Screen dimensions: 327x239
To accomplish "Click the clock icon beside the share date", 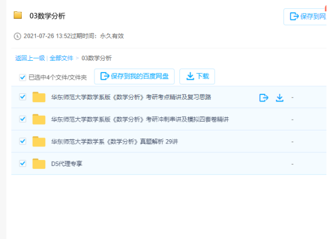I will click(17, 36).
